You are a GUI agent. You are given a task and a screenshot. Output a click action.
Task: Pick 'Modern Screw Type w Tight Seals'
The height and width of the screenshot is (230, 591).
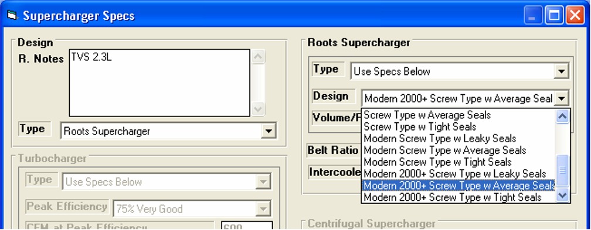[458, 162]
